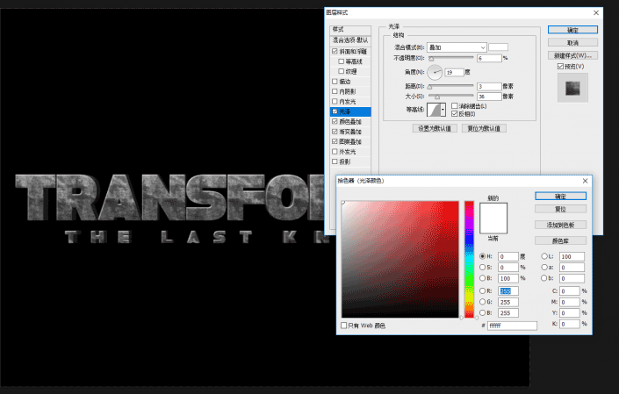Screen dimensions: 619x394
Task: Open the 混合模式 dropdown showing 叠加
Action: click(x=457, y=47)
